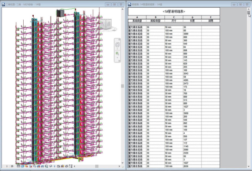Select length cell with value 137

pos(192,140)
